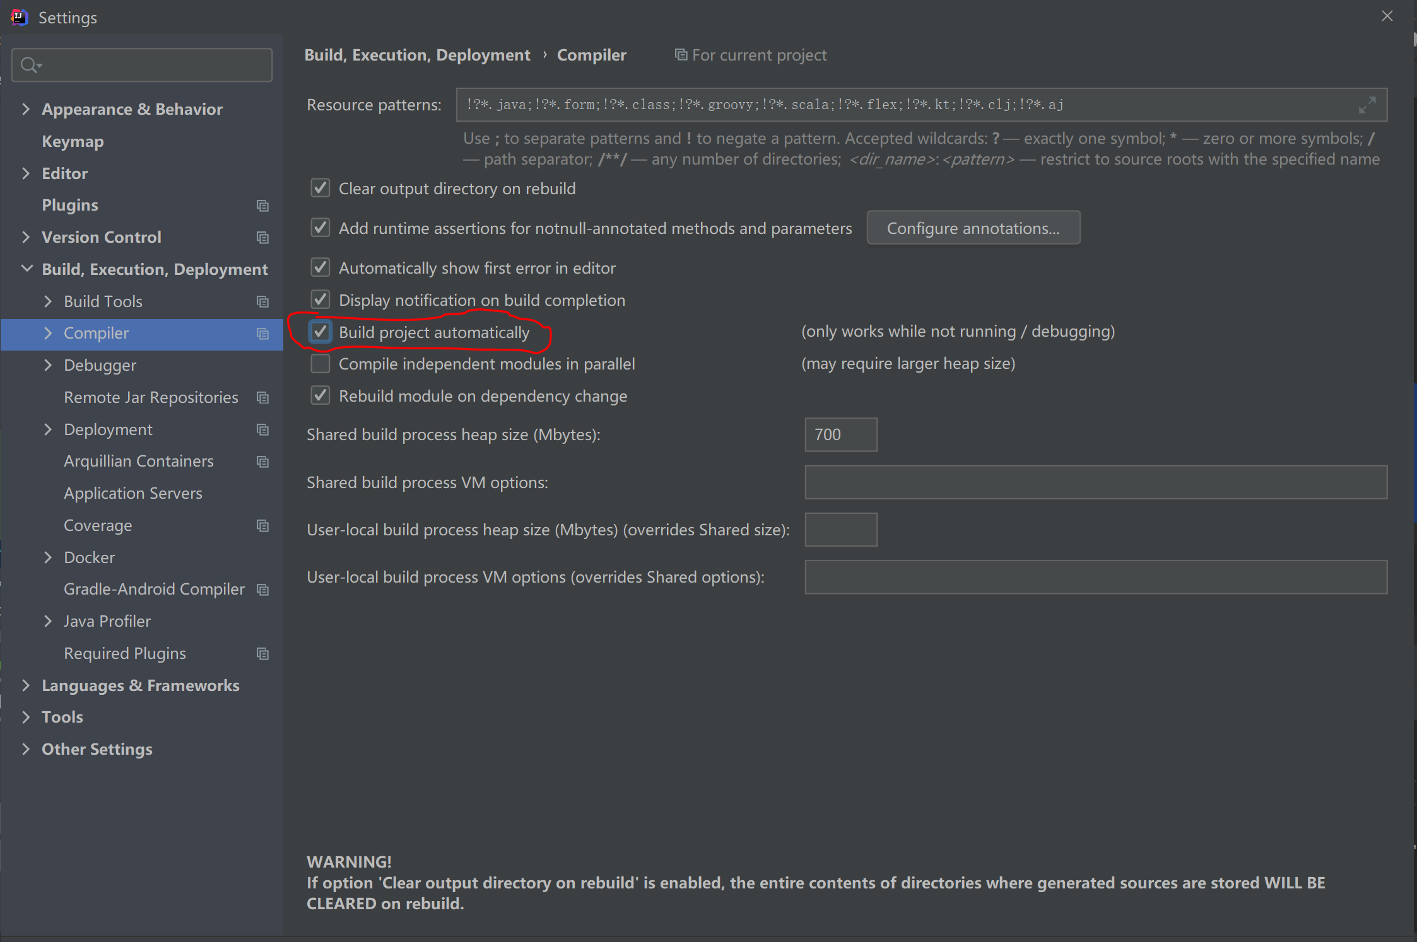
Task: Click project-level icon next to Plugins
Action: [262, 206]
